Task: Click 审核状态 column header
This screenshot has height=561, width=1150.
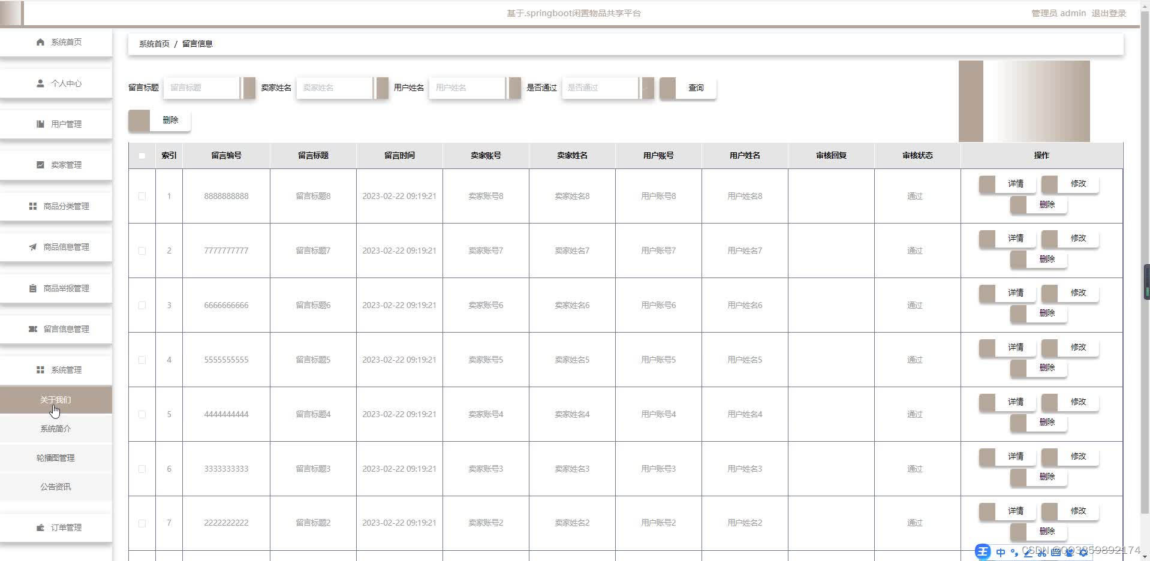Action: coord(917,155)
